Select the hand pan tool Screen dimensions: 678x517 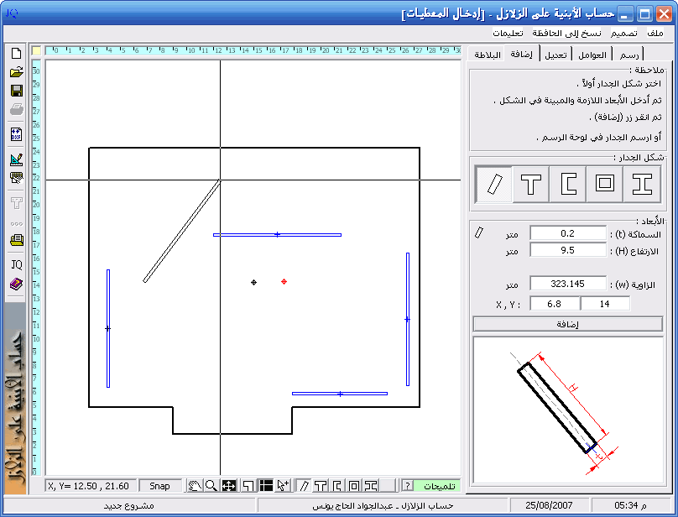point(194,485)
